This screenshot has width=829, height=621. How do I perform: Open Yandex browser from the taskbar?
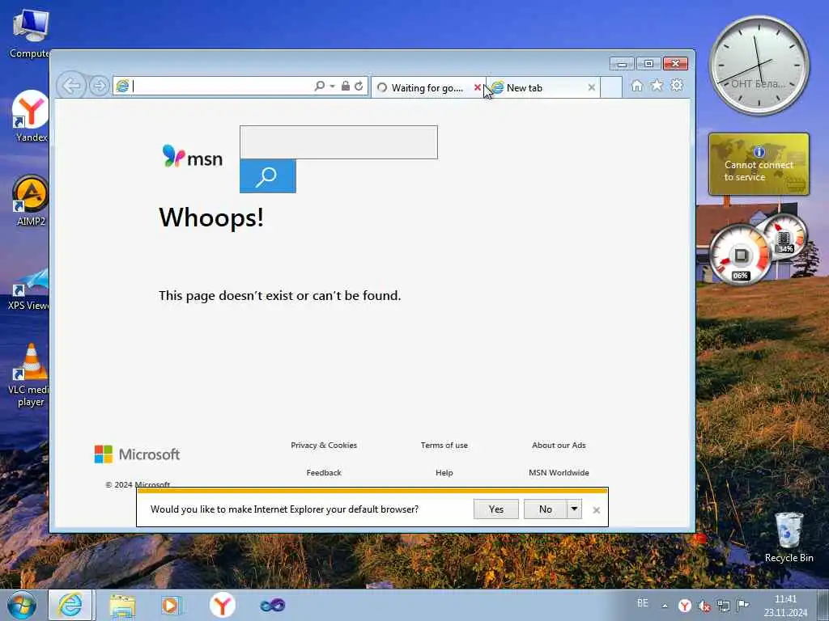coord(222,605)
